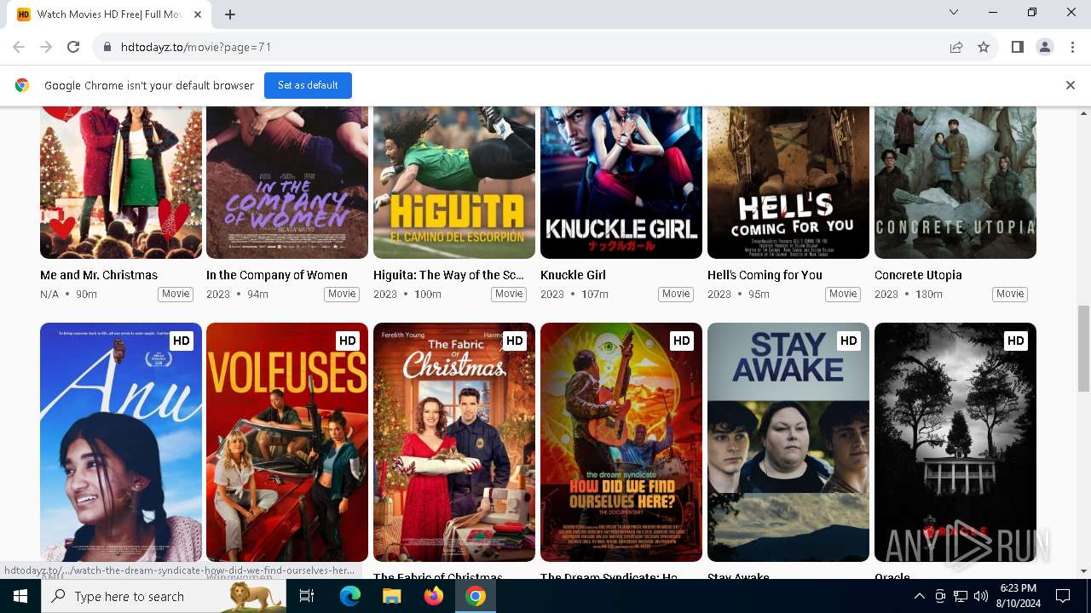Open The Dream Syndicate documentary poster
The image size is (1091, 613).
(621, 442)
